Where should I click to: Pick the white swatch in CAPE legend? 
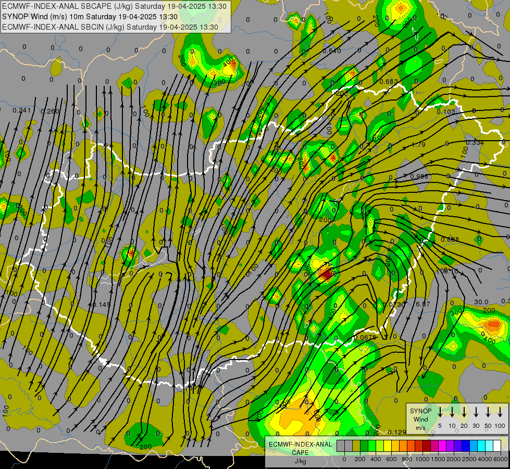click(x=496, y=446)
